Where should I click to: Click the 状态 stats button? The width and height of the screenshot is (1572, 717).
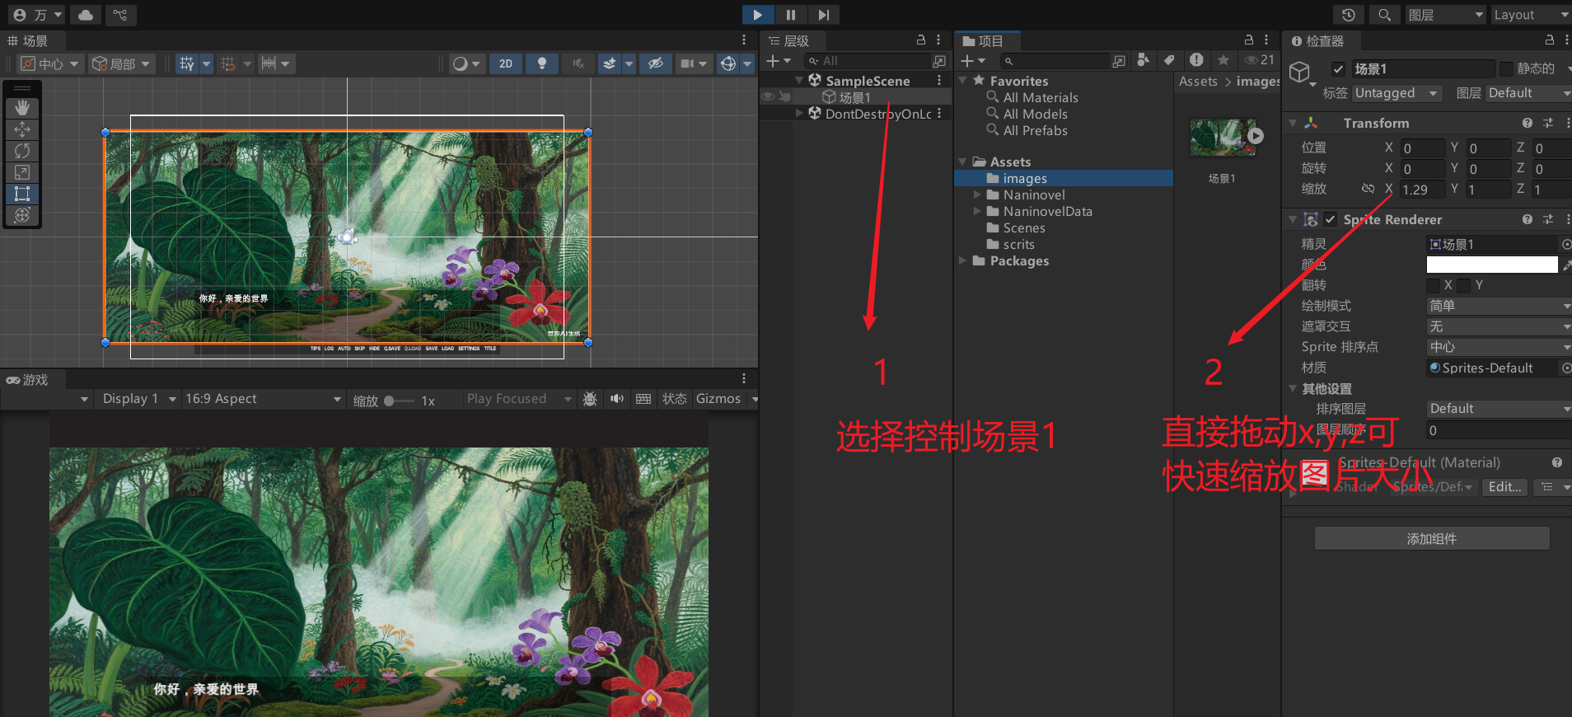[675, 399]
